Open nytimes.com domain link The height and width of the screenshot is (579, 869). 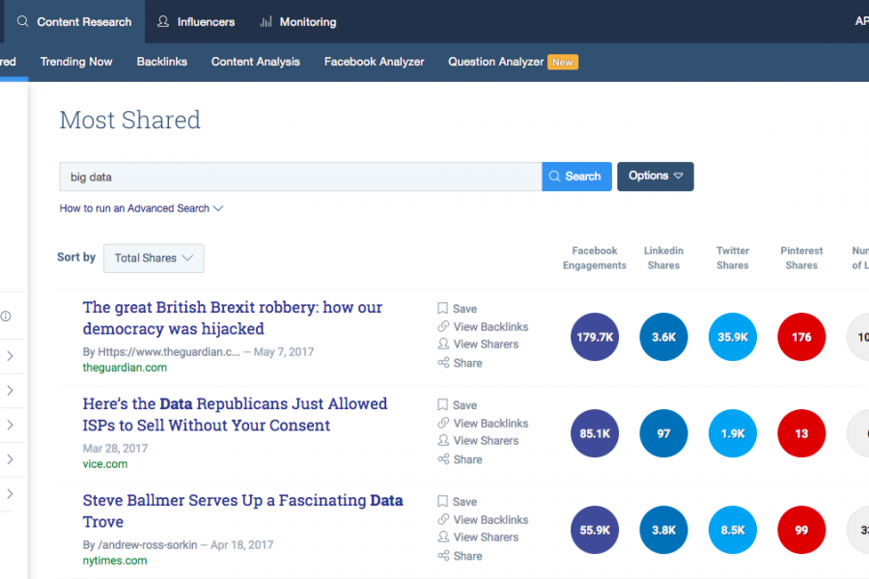coord(115,560)
